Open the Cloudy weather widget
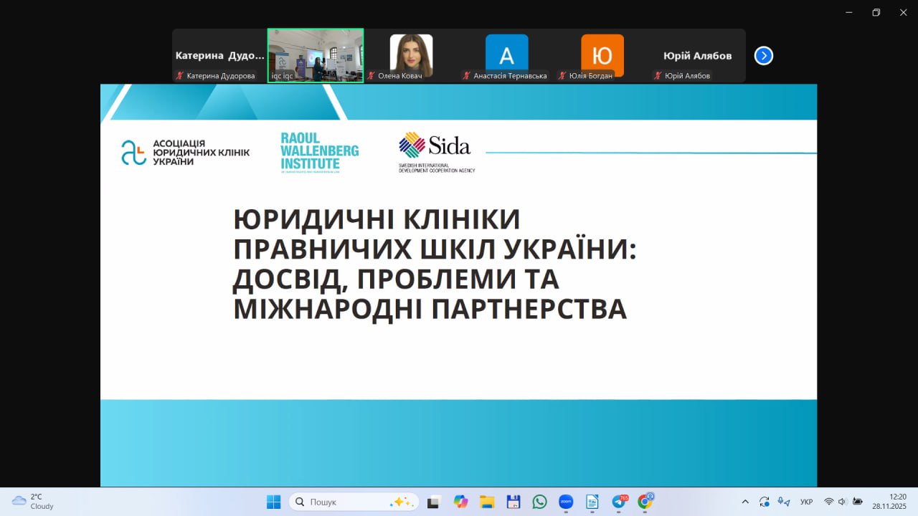 pos(33,502)
